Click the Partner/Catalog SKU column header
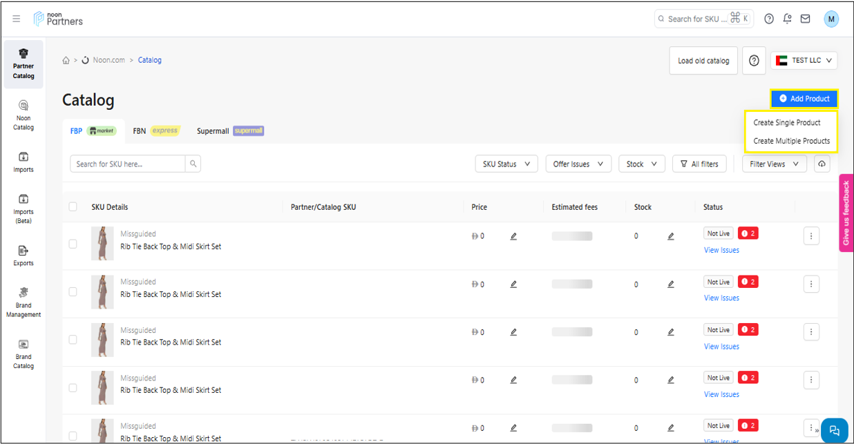 pos(323,207)
